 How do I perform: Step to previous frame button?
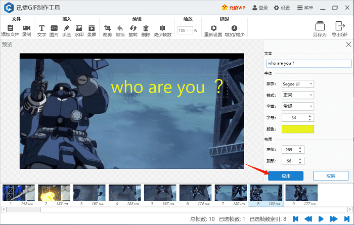[308, 219]
